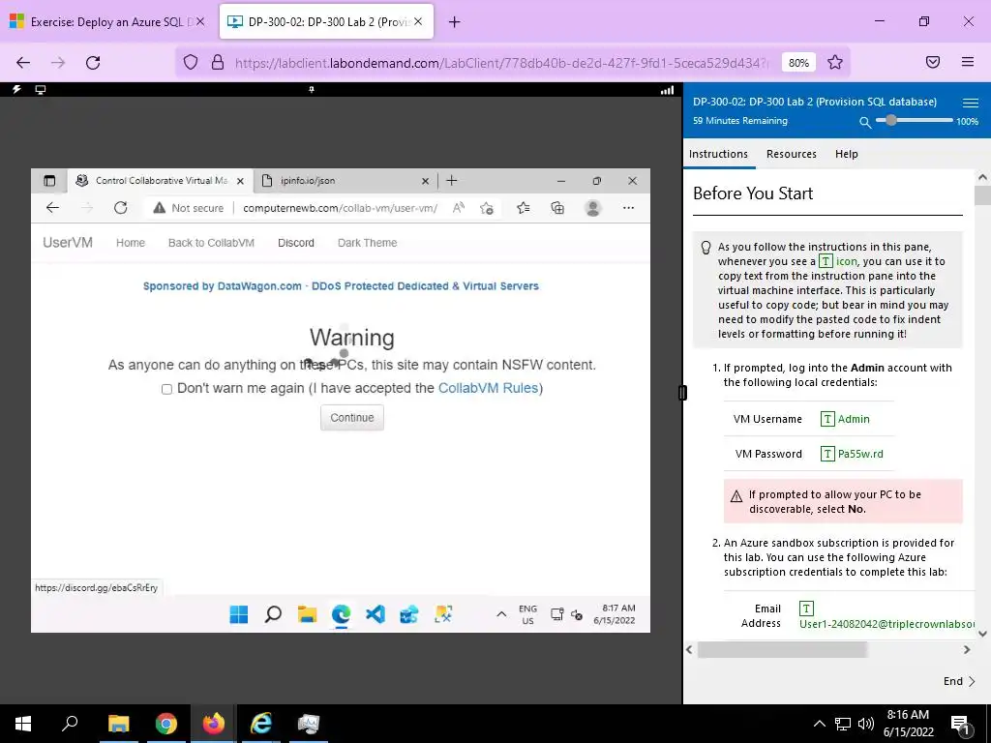Click the T icon next to Admin username

[x=826, y=419]
